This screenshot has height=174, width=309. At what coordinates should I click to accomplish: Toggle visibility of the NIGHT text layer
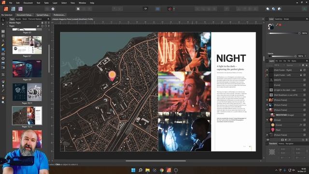pos(305,80)
